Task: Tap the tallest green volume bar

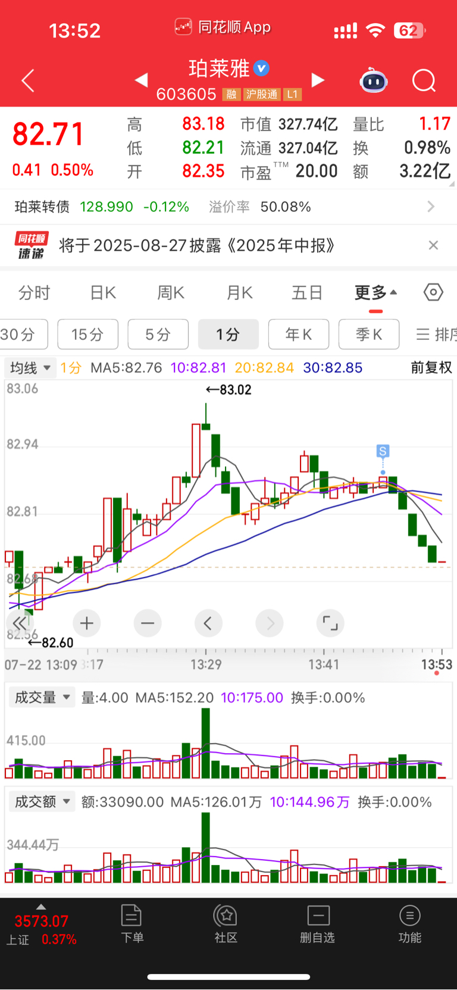Action: (205, 744)
